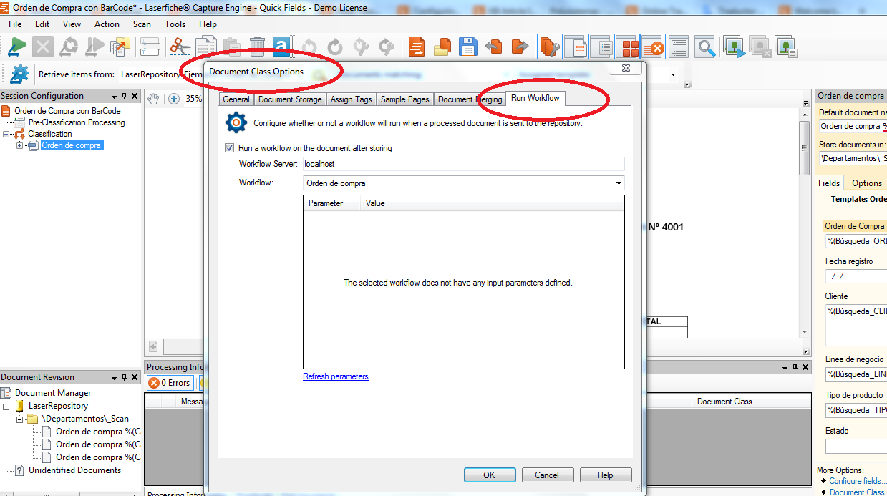Click the black text lines view icon
Screen dimensions: 887x496
click(678, 47)
